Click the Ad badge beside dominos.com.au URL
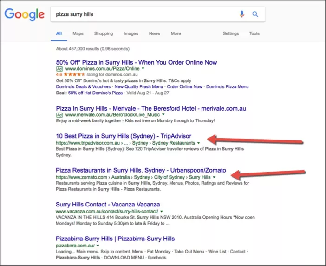This screenshot has width=326, height=266. point(59,68)
